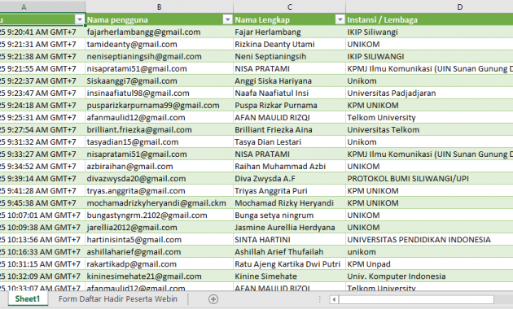Select column D header
Image resolution: width=513 pixels, height=309 pixels.
tap(429, 7)
